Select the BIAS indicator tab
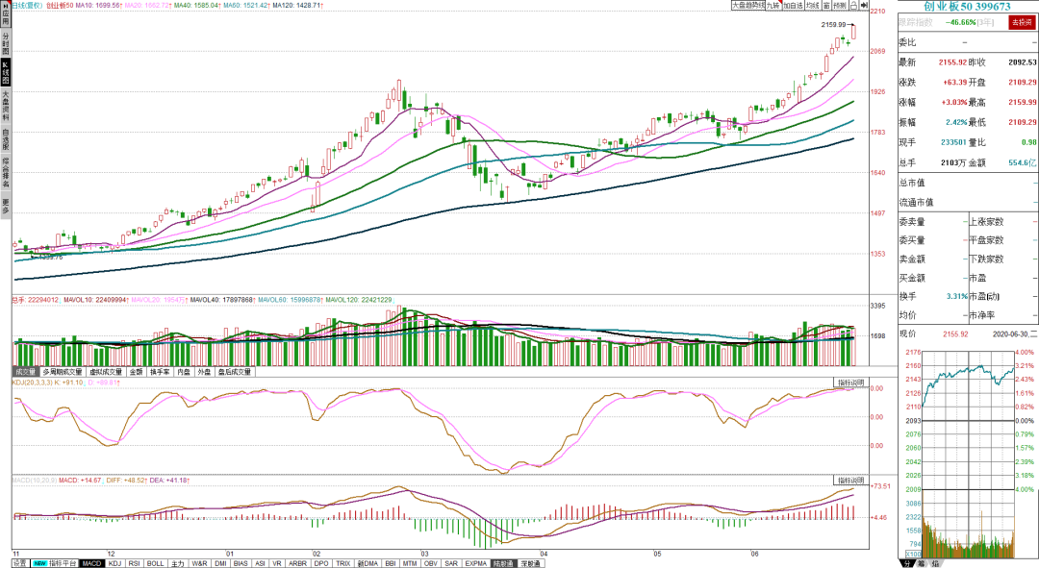The height and width of the screenshot is (568, 1039). 241,563
